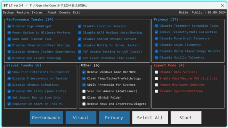Uncheck Power Option to Ultimate Perform.

pos(9,33)
